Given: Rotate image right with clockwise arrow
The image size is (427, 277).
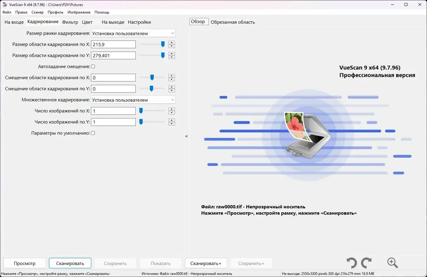Looking at the screenshot, I should coord(366,263).
